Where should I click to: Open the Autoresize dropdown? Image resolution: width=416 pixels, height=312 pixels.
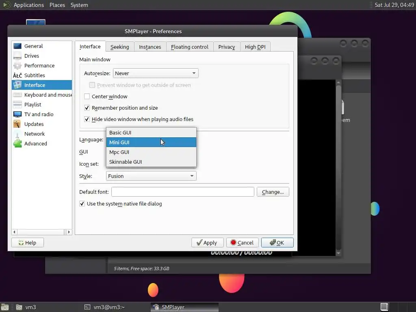156,73
